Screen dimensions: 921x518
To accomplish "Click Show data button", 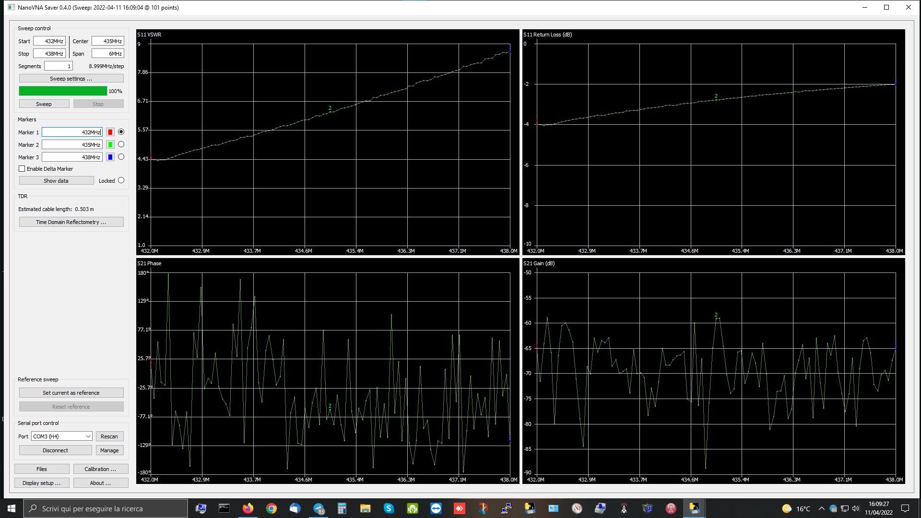I will point(57,181).
